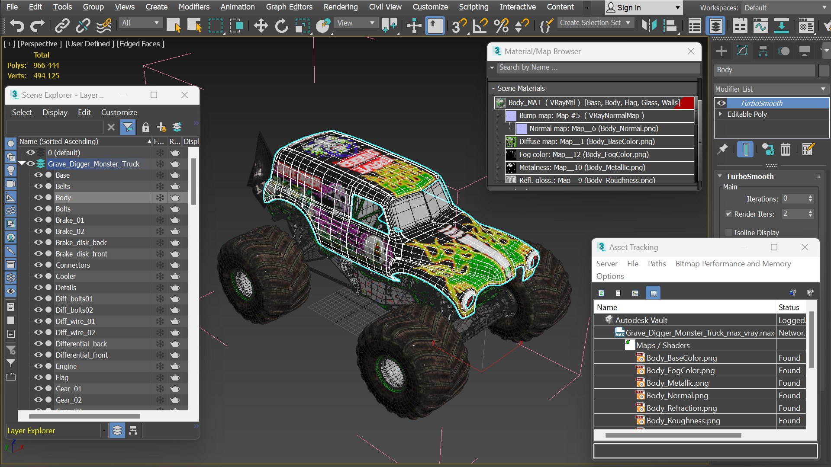Click the Redo arrow in main toolbar
831x467 pixels.
(x=37, y=26)
